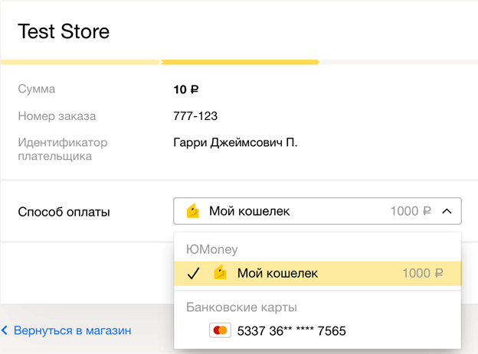Click the checkmark next to the selected wallet option
This screenshot has height=354, width=478.
[x=193, y=273]
